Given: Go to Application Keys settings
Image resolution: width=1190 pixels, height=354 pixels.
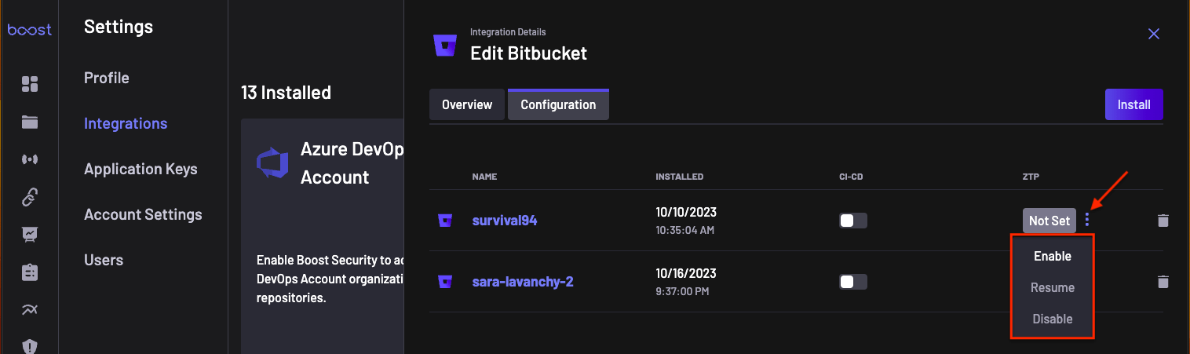Looking at the screenshot, I should [141, 169].
